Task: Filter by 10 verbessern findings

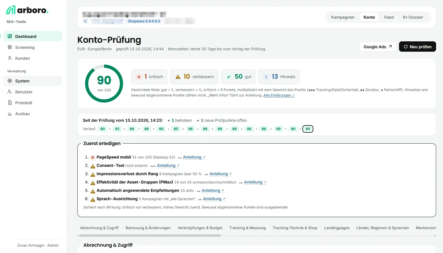Action: tap(194, 77)
